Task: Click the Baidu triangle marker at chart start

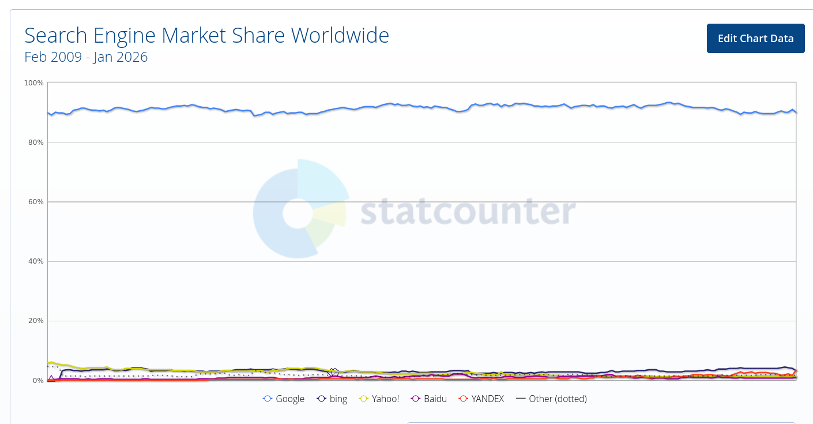Action: click(51, 378)
